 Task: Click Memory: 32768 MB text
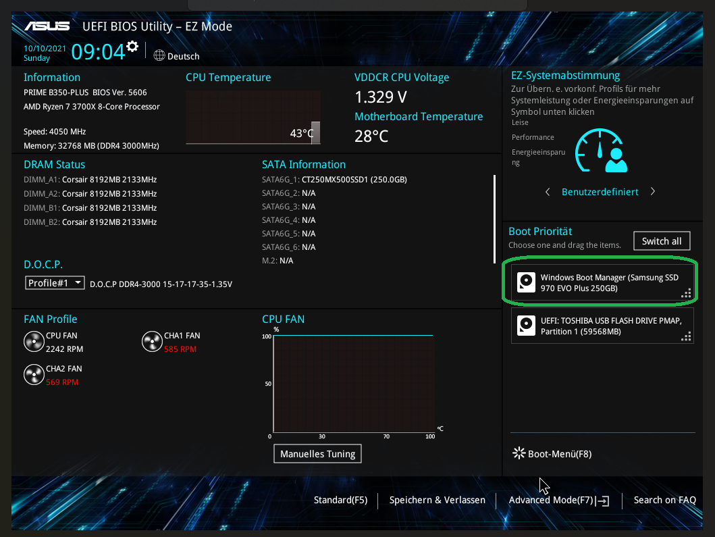[x=91, y=145]
